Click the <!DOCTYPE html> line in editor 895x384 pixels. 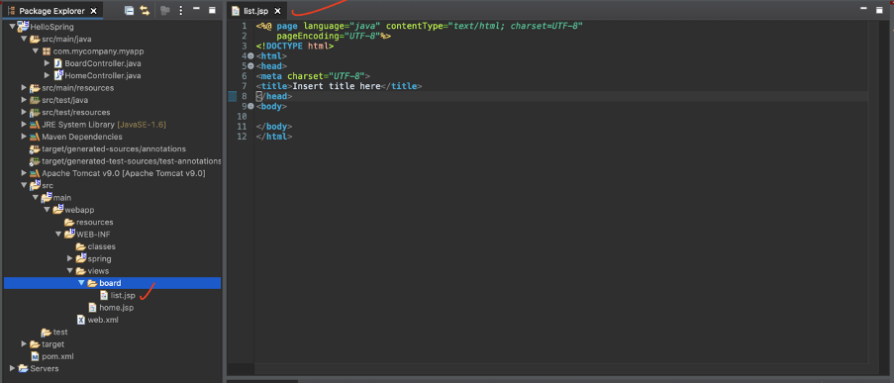coord(295,46)
